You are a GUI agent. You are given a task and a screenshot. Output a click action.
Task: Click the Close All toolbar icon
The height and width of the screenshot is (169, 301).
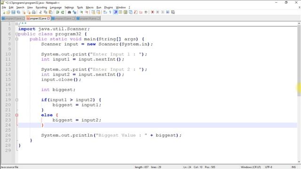(x=29, y=12)
